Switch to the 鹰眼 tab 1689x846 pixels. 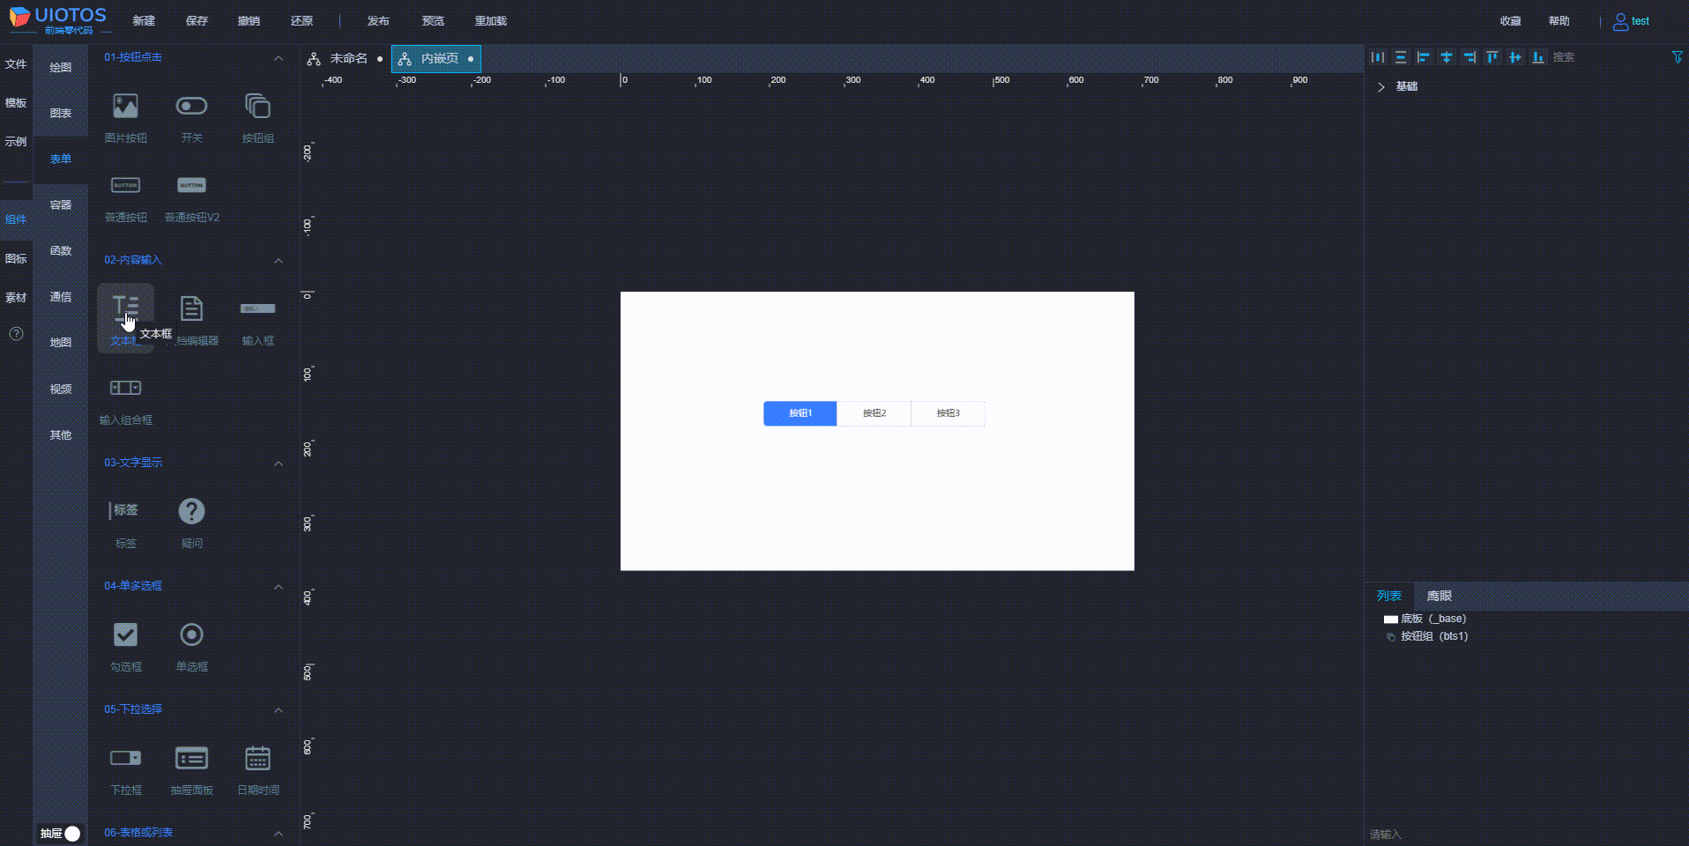(x=1439, y=596)
